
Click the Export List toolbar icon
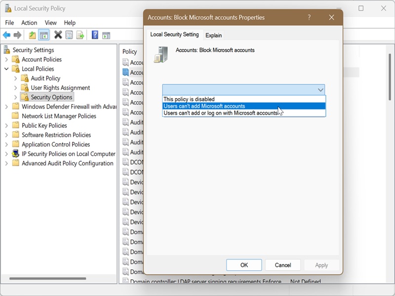80,35
